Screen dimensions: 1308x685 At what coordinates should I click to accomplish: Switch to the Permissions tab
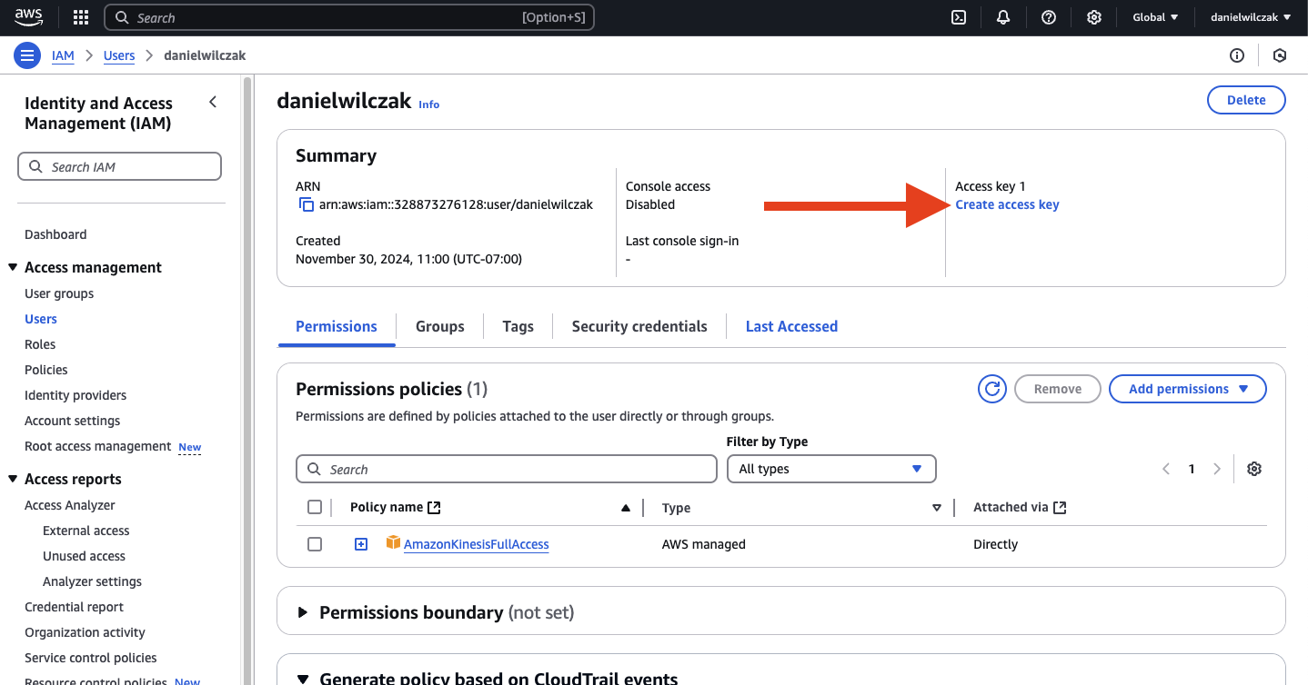(x=337, y=326)
